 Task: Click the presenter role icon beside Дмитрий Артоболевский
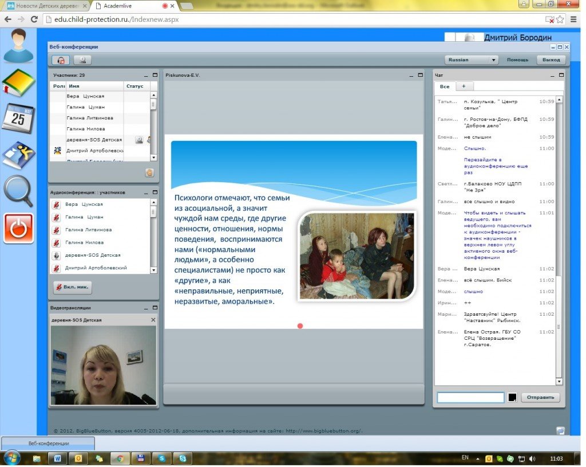click(58, 151)
